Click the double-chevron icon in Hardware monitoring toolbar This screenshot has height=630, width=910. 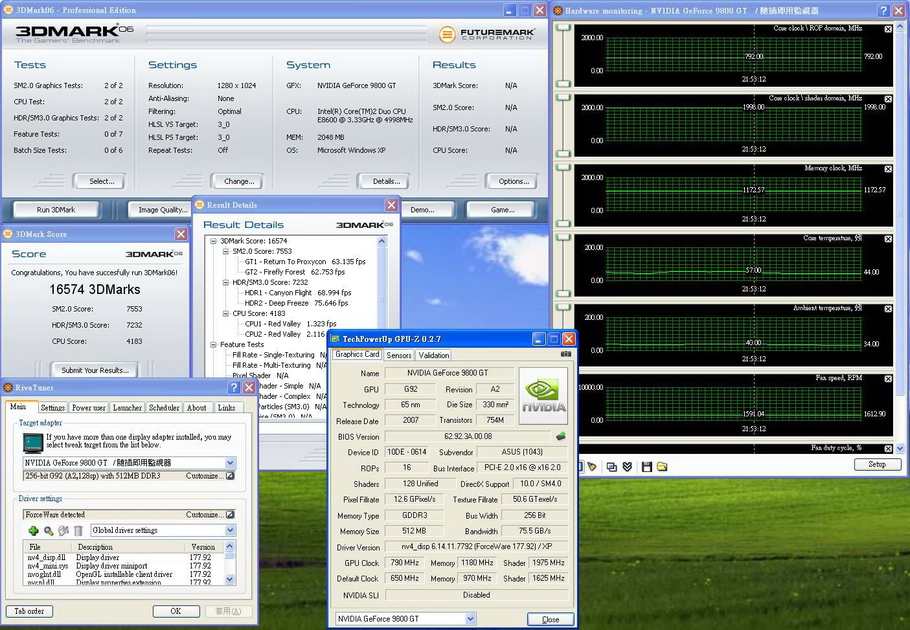tap(627, 467)
